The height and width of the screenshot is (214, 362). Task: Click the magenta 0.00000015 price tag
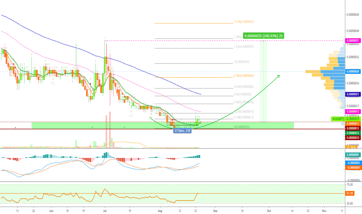353,112
